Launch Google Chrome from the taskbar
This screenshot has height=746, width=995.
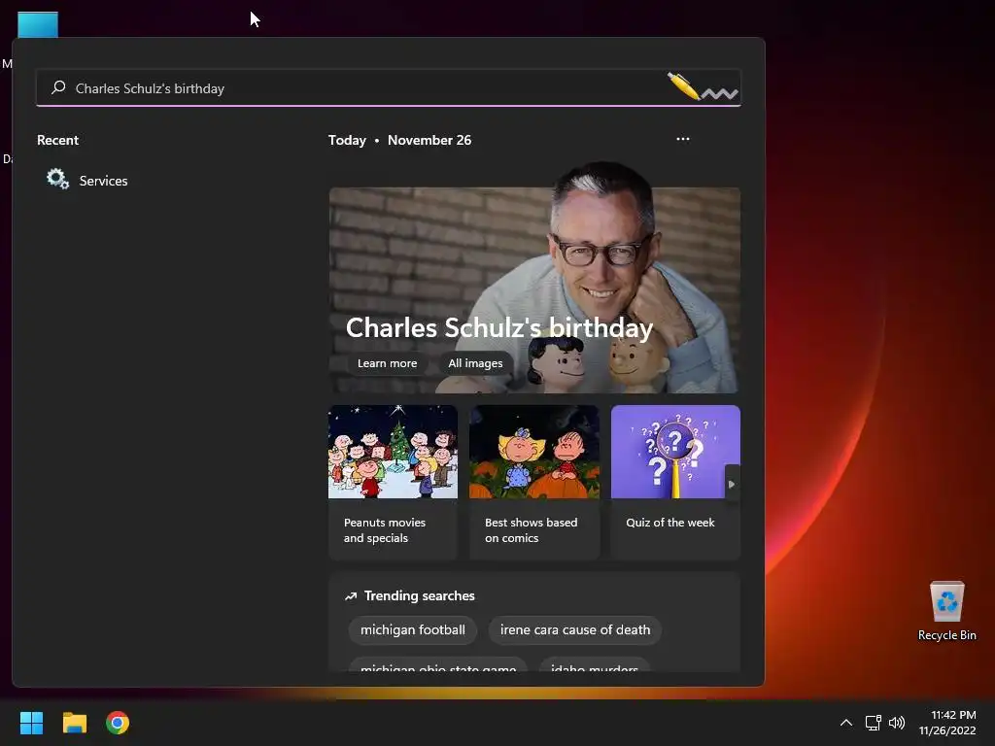[x=118, y=723]
